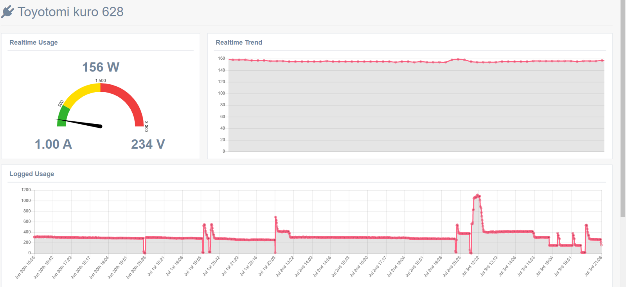Click the Jul 3rd 21:08 time label

(x=593, y=266)
